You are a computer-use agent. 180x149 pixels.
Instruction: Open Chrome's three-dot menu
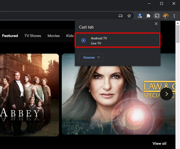(174, 16)
